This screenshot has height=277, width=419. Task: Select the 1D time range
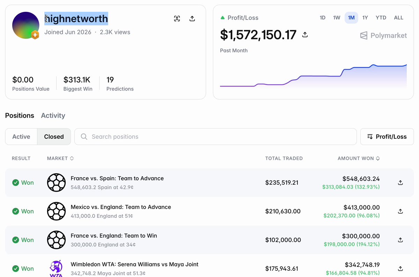(323, 18)
